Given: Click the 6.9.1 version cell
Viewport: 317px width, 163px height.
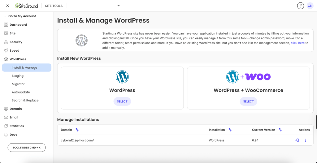Looking at the screenshot, I should point(255,140).
